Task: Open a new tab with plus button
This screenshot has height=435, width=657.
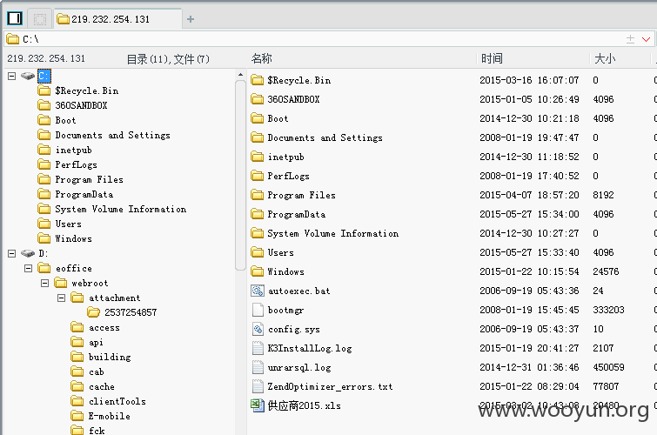Action: coord(191,19)
